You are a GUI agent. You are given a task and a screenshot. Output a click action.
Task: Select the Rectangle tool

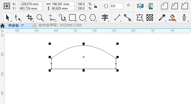(x=72, y=18)
